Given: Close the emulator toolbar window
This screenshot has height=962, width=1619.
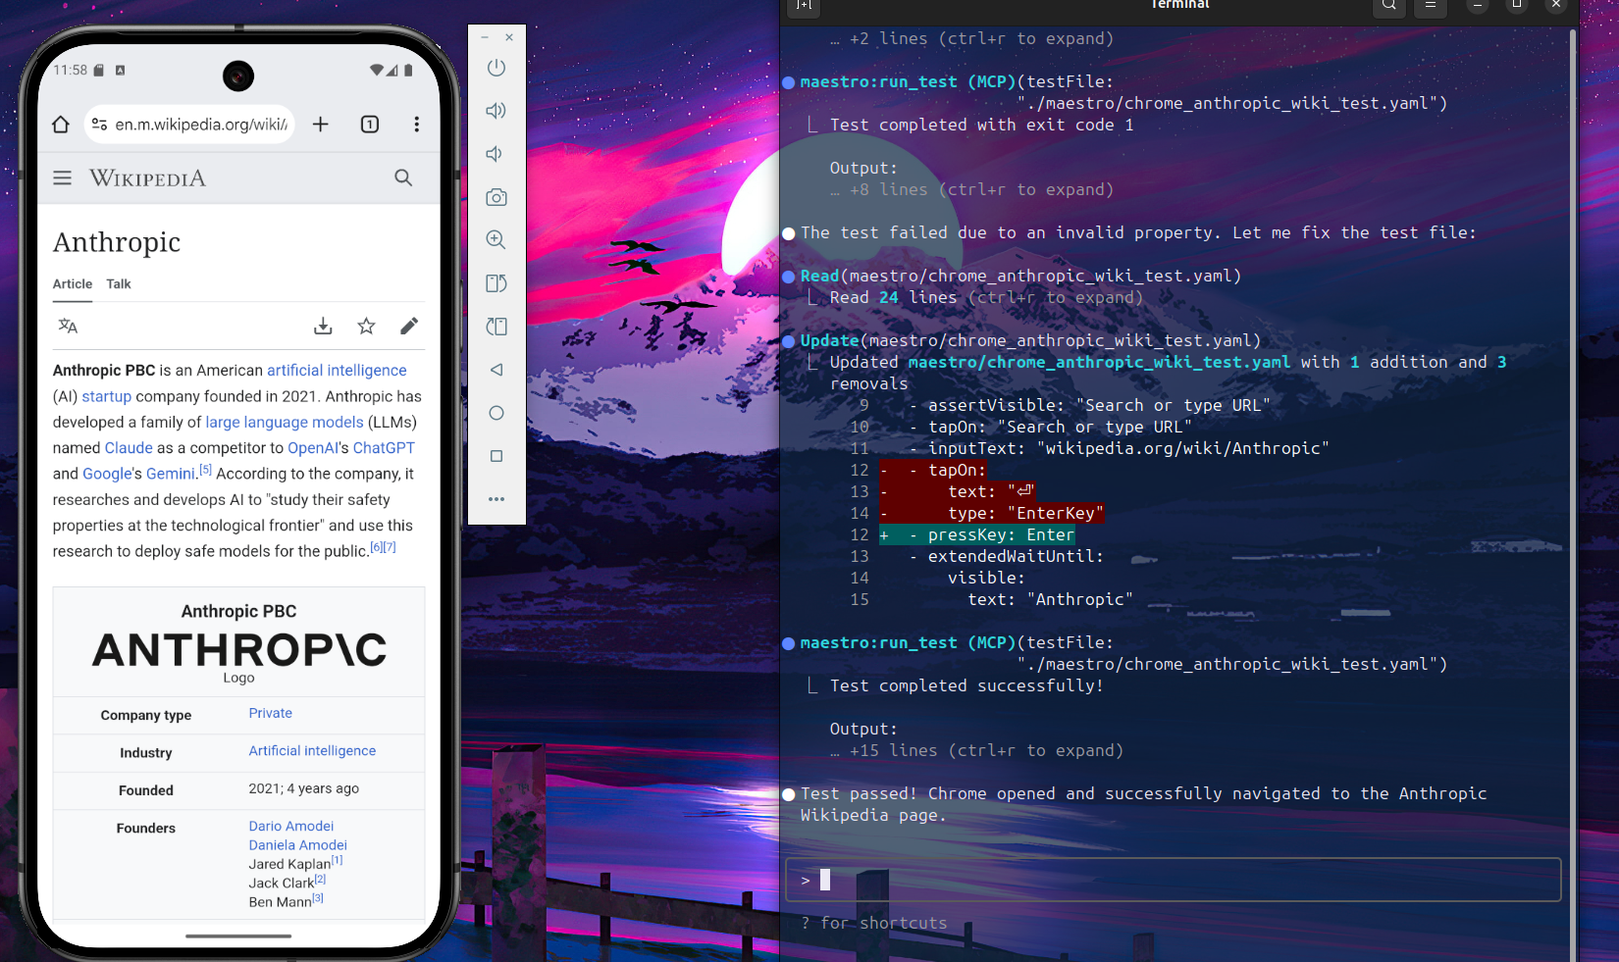Looking at the screenshot, I should (509, 37).
